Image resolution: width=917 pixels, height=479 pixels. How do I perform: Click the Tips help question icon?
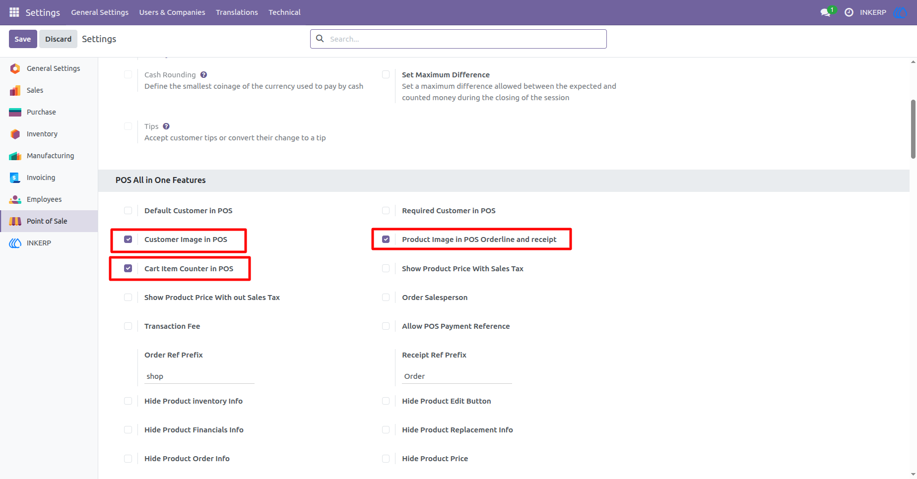pos(166,126)
